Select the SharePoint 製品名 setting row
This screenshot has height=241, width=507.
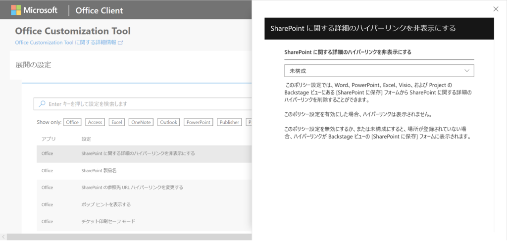pos(144,171)
